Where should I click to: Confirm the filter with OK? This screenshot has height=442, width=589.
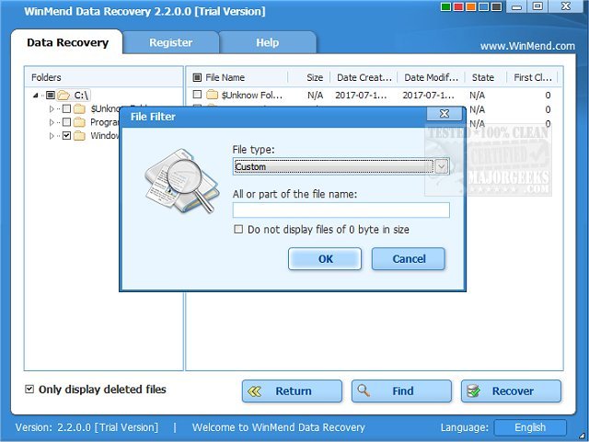325,259
